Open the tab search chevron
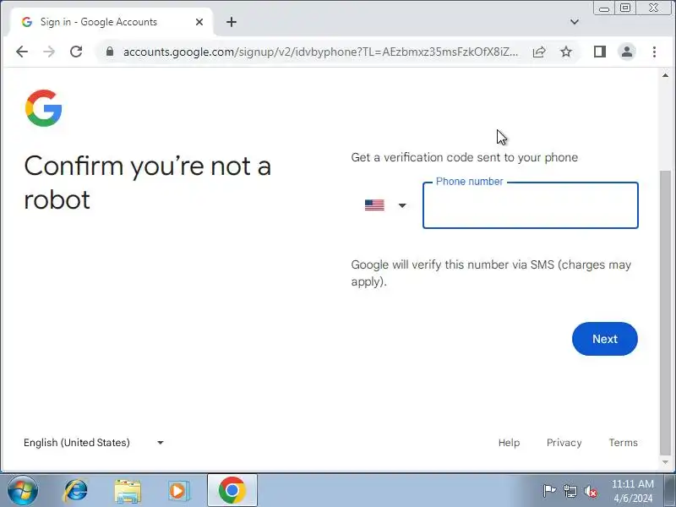The image size is (676, 507). click(575, 22)
